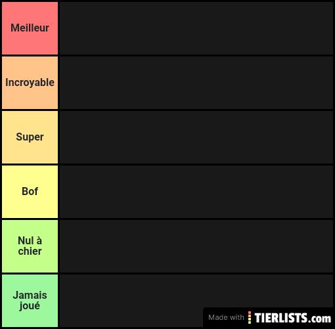Select the empty Super tier row
Screen dimensions: 335x329
tap(196, 137)
